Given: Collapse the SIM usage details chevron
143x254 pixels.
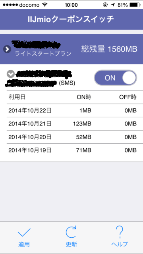Looking at the screenshot, I should pyautogui.click(x=11, y=74).
